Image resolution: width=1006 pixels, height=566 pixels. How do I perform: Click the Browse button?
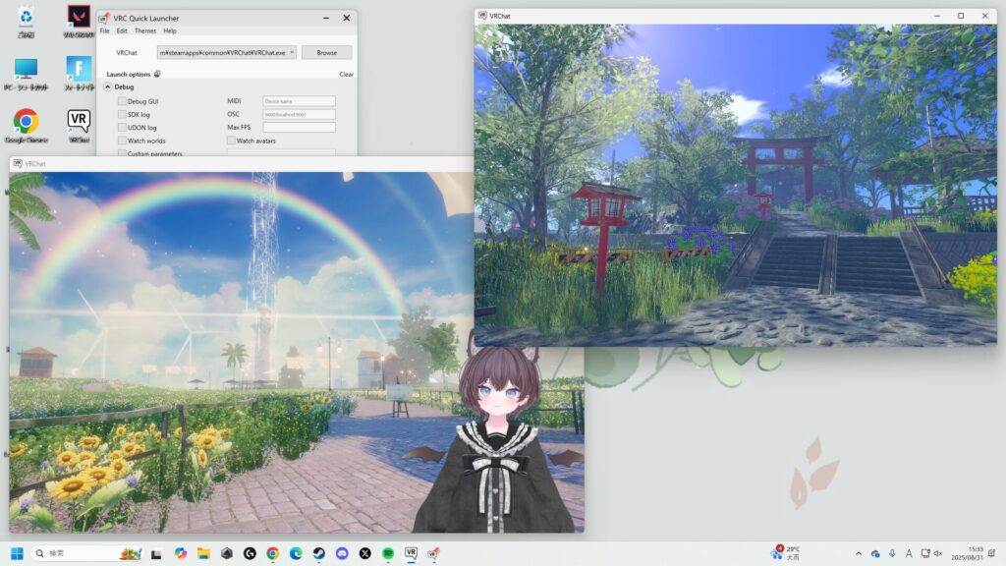(326, 52)
